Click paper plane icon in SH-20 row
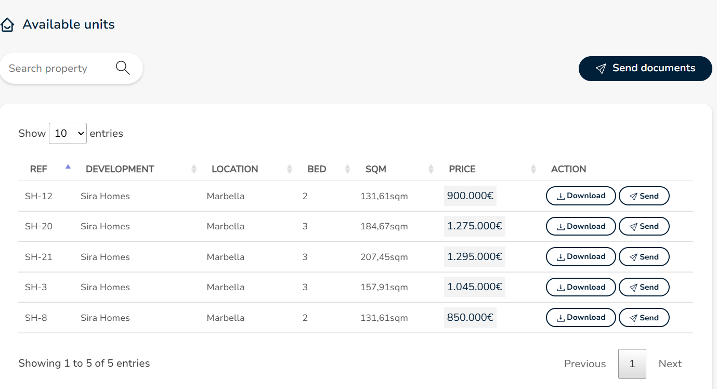 point(633,227)
